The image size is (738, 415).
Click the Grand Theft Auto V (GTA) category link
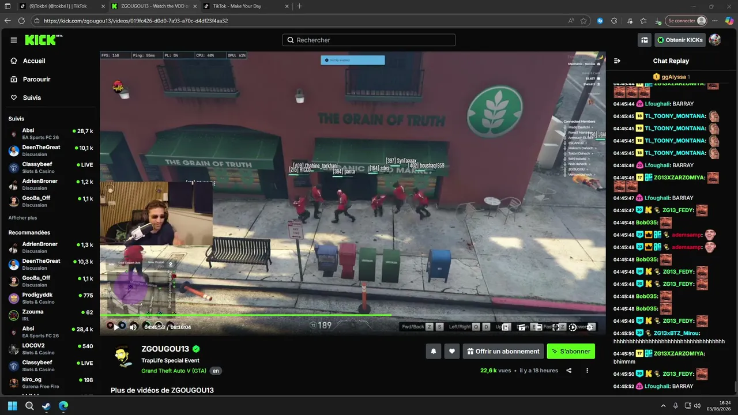click(x=174, y=371)
